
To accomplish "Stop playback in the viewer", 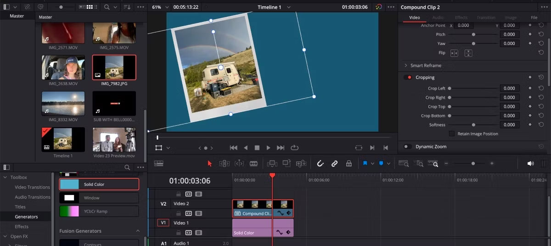I will [257, 148].
